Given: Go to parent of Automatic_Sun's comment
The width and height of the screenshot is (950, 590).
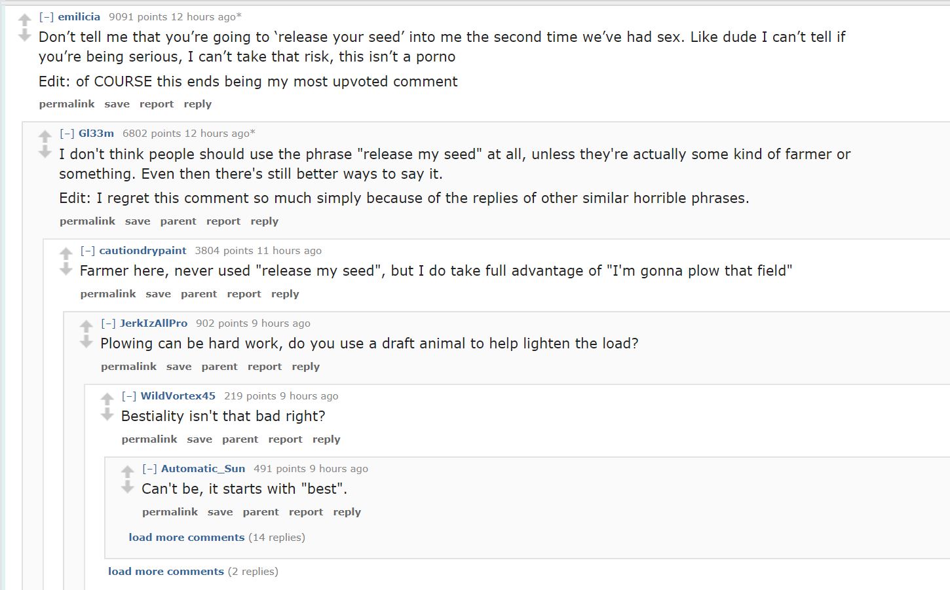Looking at the screenshot, I should pos(261,512).
